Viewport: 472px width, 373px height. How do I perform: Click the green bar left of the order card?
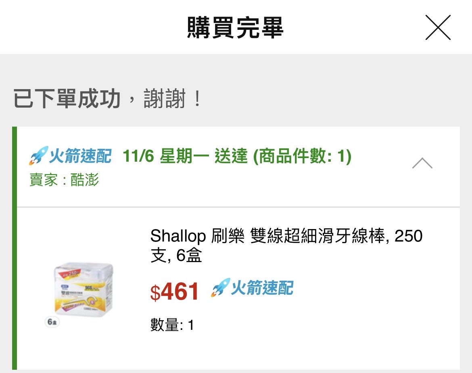[15, 248]
